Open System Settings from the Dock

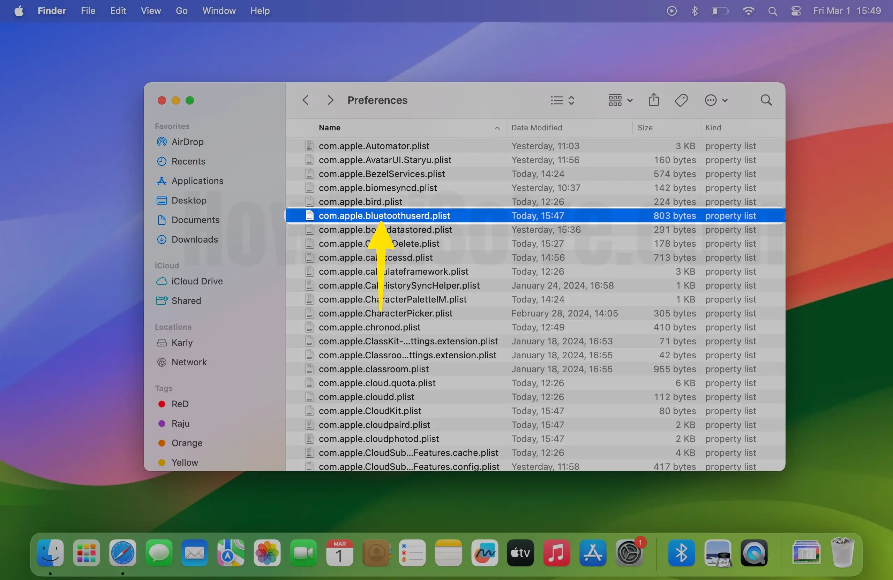[x=629, y=552]
